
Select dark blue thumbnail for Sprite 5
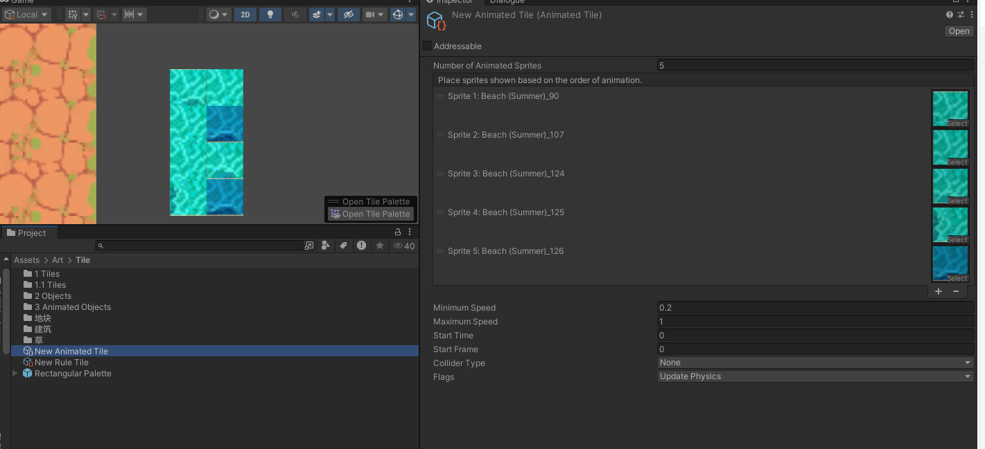(950, 264)
